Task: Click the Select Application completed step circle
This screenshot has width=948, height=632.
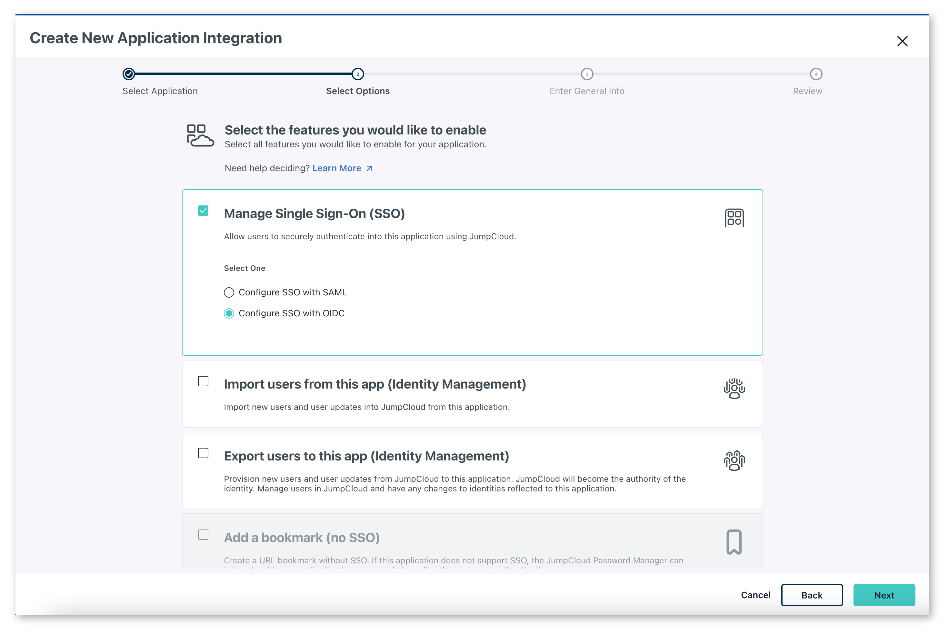Action: 129,74
